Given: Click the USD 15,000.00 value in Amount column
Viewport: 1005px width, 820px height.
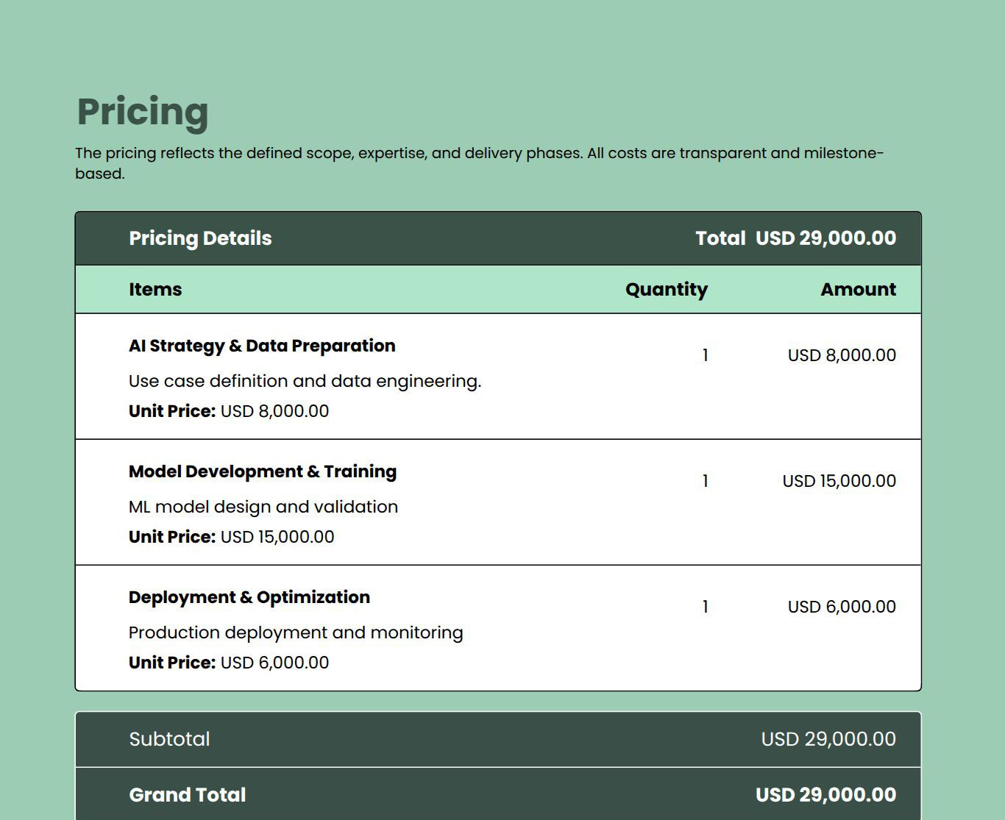Looking at the screenshot, I should pyautogui.click(x=839, y=481).
